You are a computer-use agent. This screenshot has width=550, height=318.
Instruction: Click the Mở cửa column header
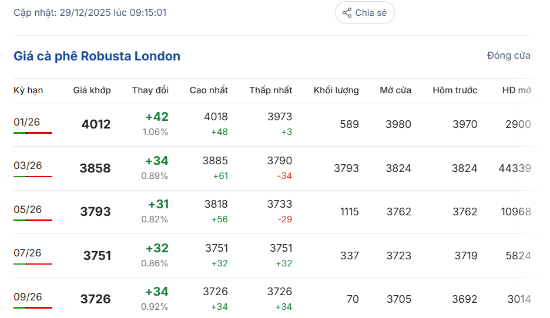[395, 90]
